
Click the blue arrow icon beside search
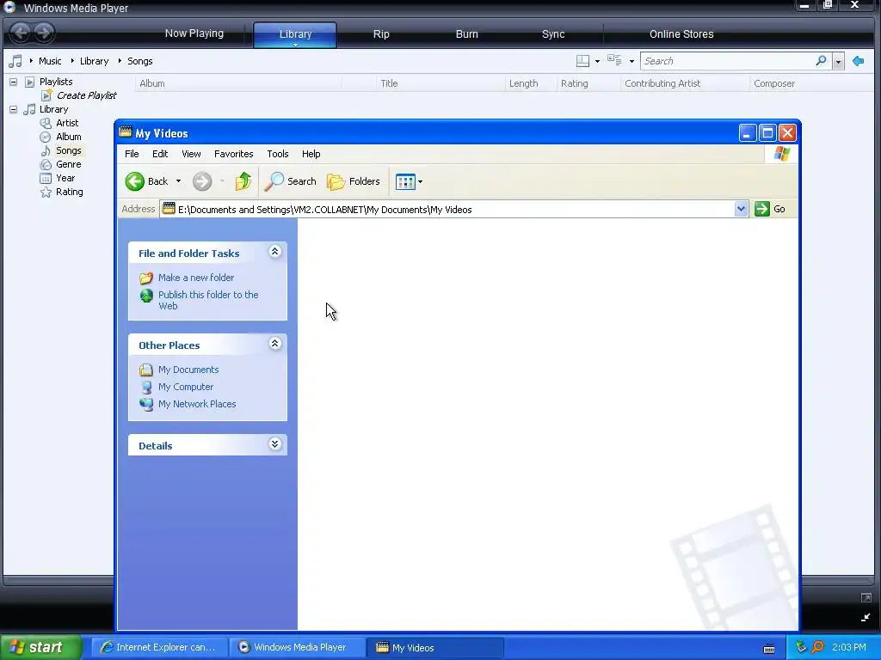(858, 61)
